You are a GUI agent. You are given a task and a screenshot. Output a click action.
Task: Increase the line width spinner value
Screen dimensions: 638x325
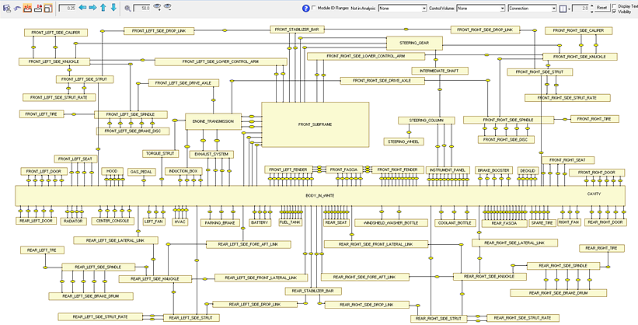[591, 5]
